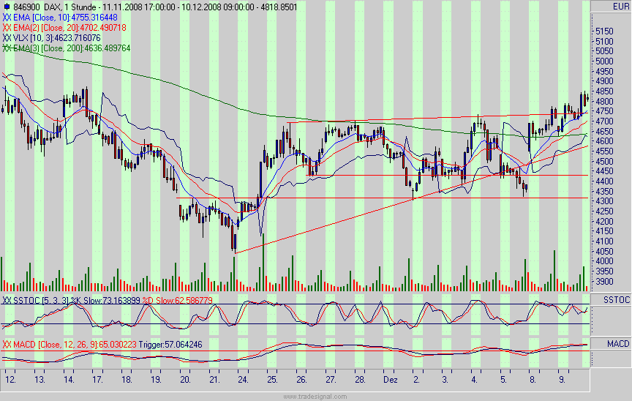This screenshot has height=401, width=632.
Task: Open the www.tradesignal.com link
Action: [315, 397]
